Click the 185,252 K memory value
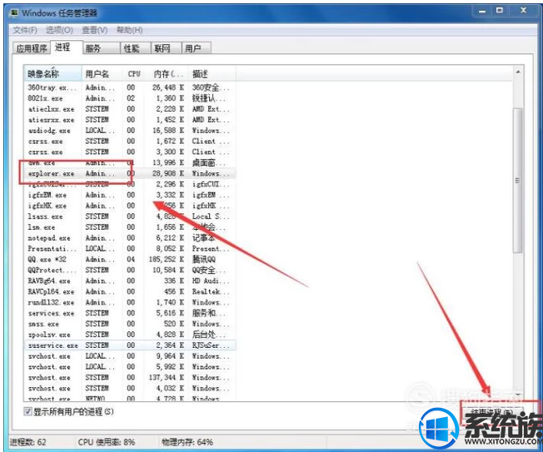 [167, 259]
